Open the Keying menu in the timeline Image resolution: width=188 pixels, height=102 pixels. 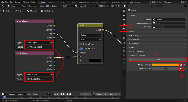pos(22,94)
